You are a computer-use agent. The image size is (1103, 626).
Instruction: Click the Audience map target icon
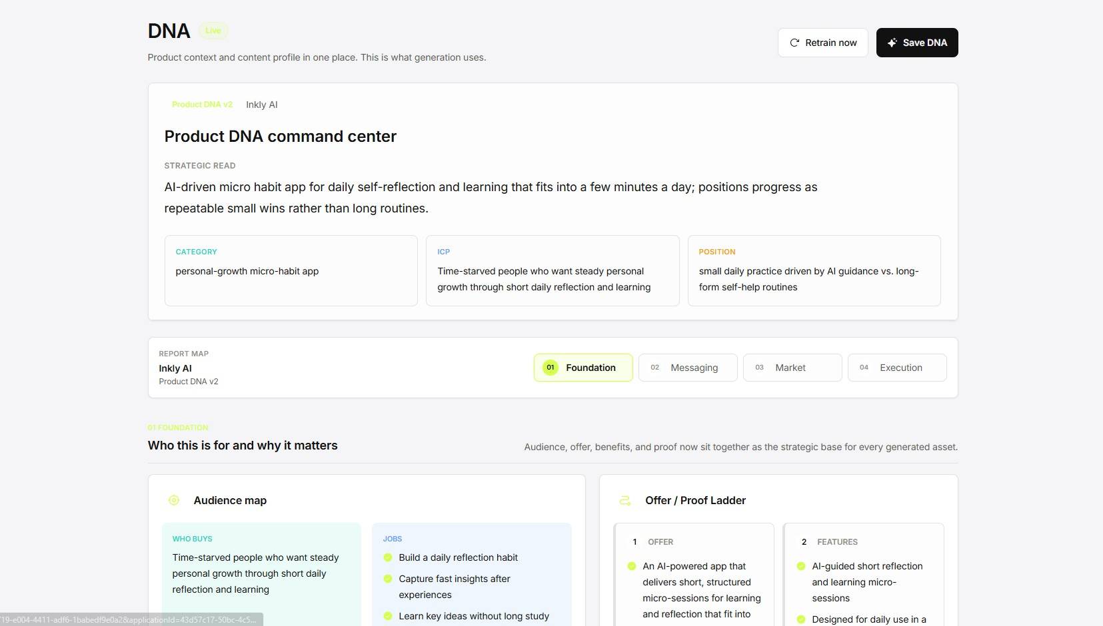coord(174,500)
